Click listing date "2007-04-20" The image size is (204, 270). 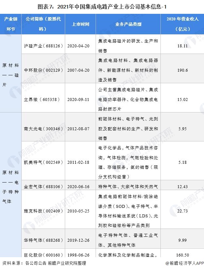(78, 70)
